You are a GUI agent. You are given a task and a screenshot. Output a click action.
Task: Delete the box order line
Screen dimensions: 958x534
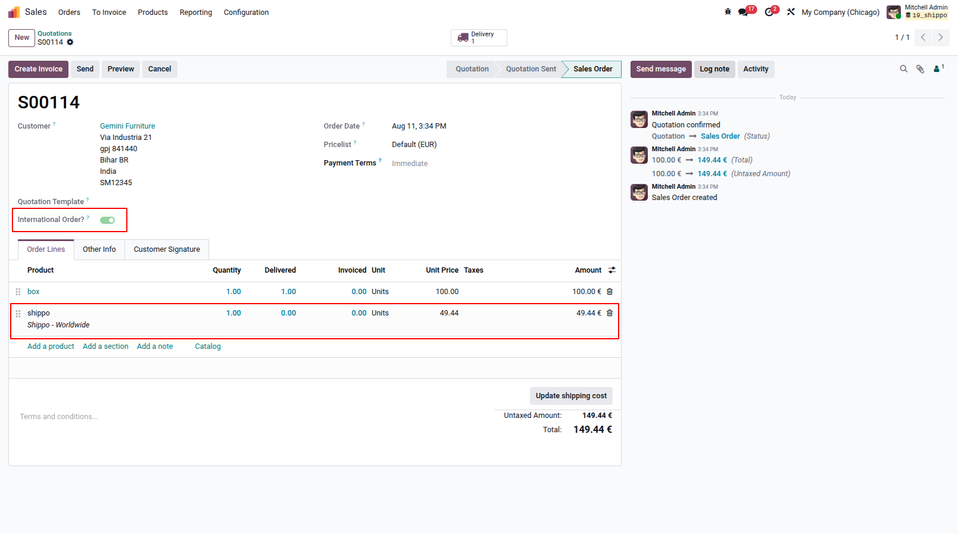tap(610, 292)
